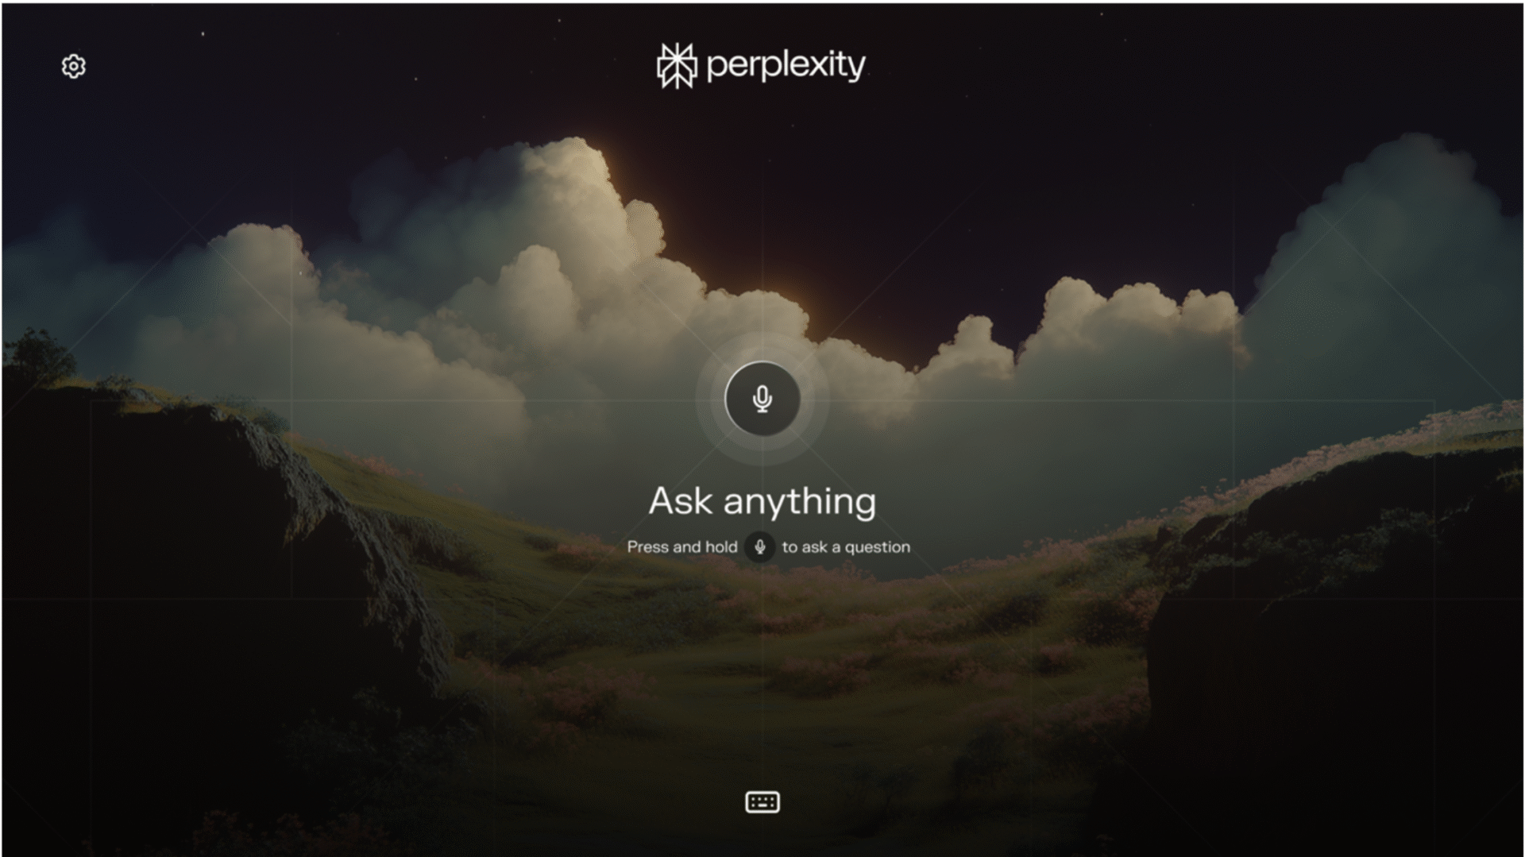
Task: Open the on-screen keyboard icon
Action: (x=762, y=802)
